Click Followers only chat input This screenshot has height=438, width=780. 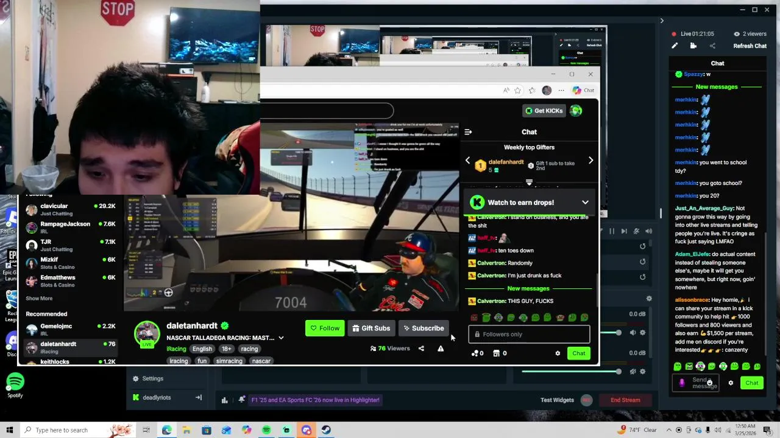click(529, 334)
